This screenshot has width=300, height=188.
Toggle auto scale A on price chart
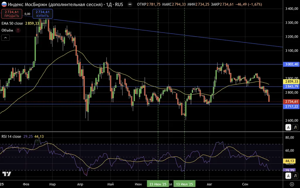point(288,127)
